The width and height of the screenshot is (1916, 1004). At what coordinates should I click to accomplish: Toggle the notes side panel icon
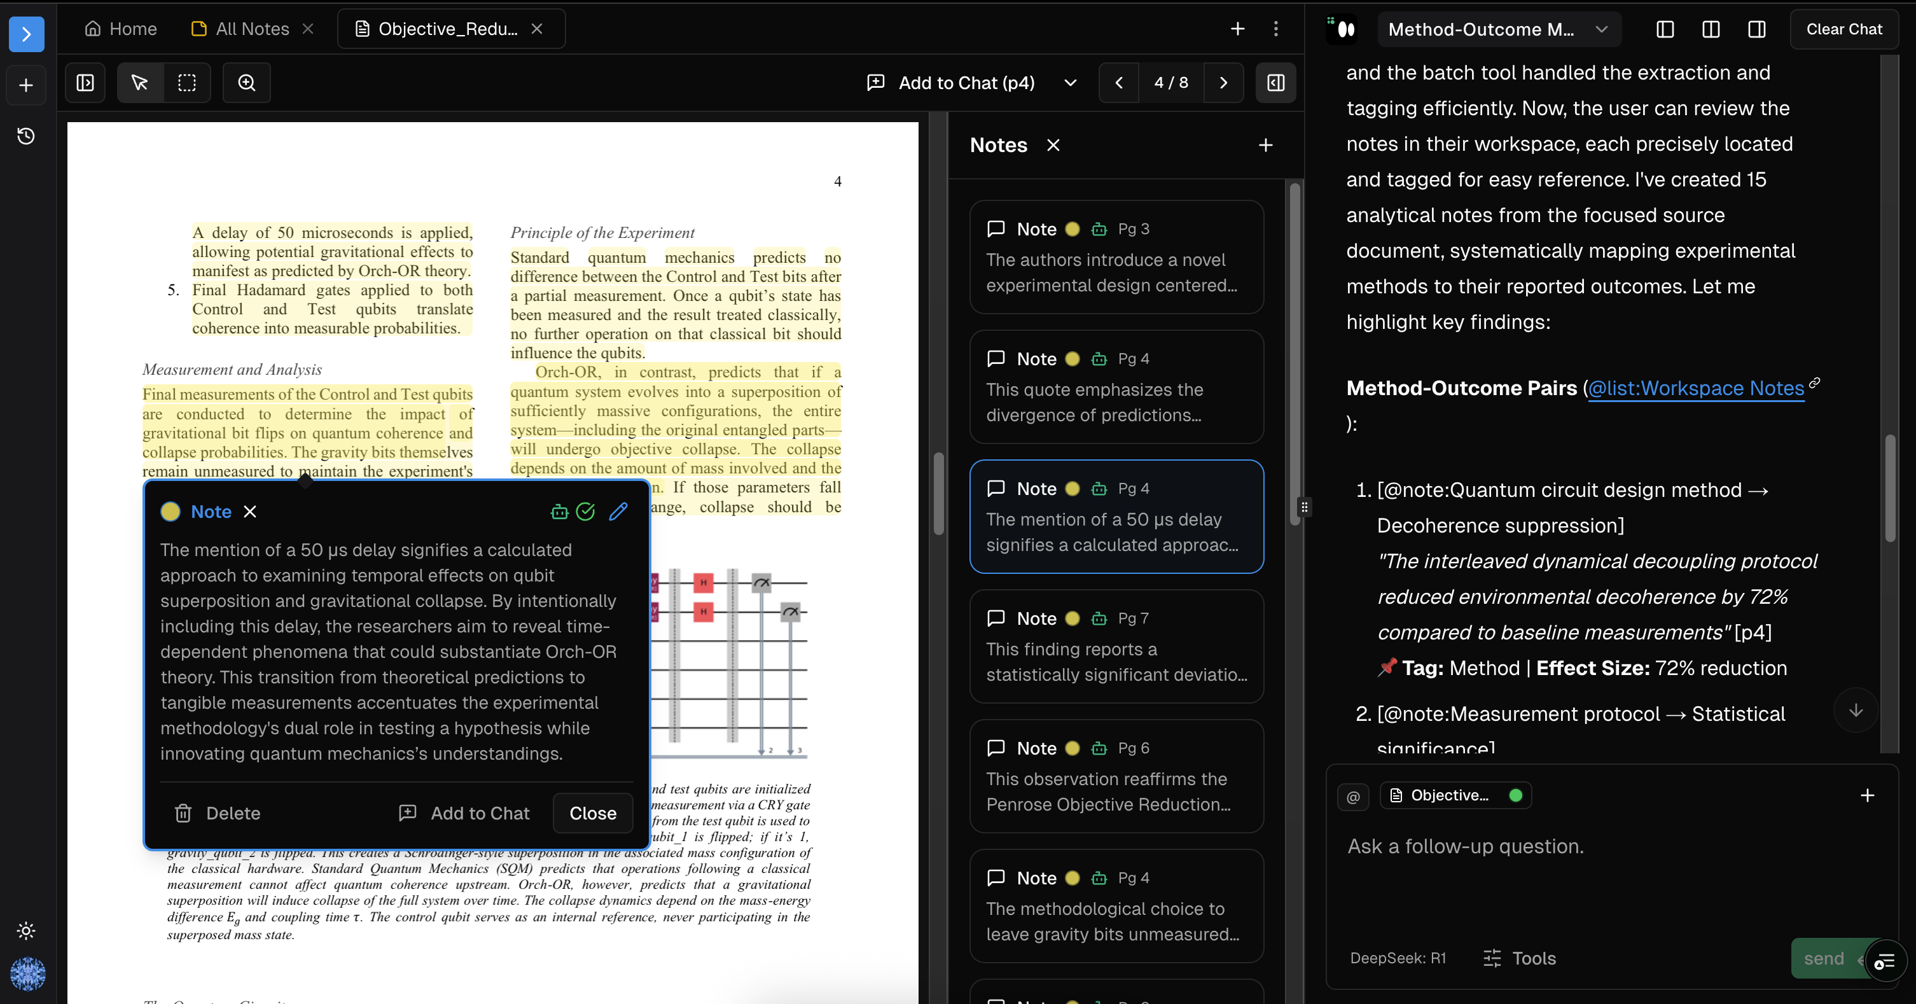point(1276,83)
